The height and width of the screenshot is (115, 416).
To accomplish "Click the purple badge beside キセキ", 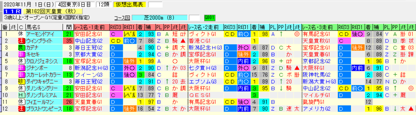I will 21,54.
